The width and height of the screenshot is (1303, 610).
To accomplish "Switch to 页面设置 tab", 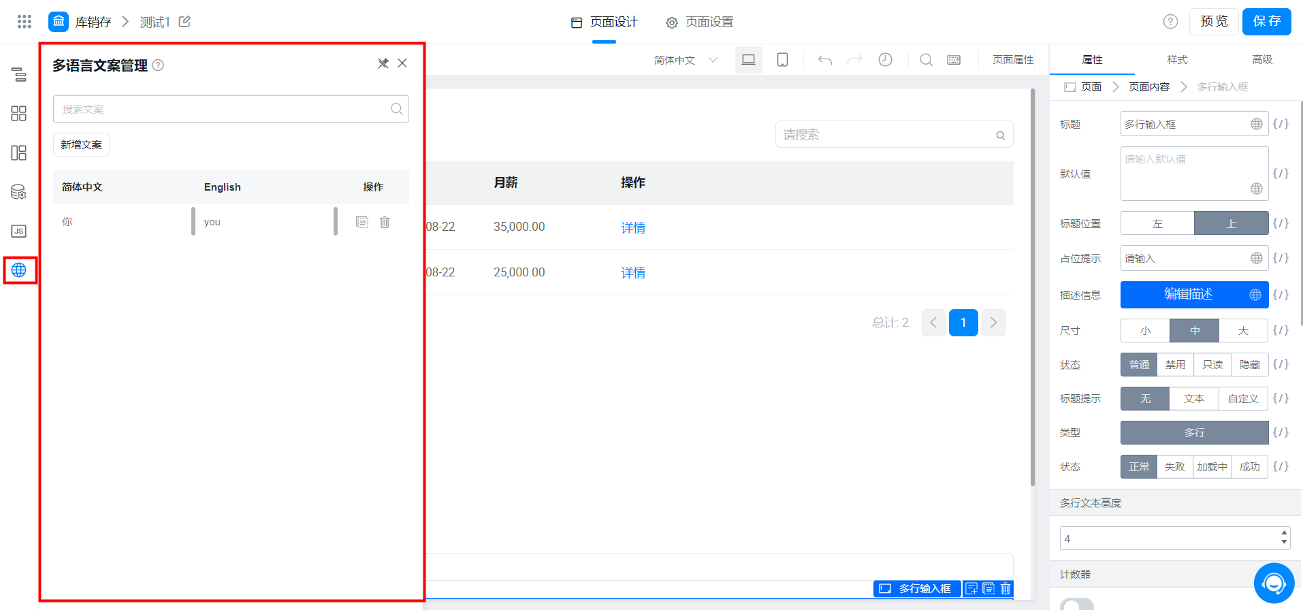I will (700, 22).
